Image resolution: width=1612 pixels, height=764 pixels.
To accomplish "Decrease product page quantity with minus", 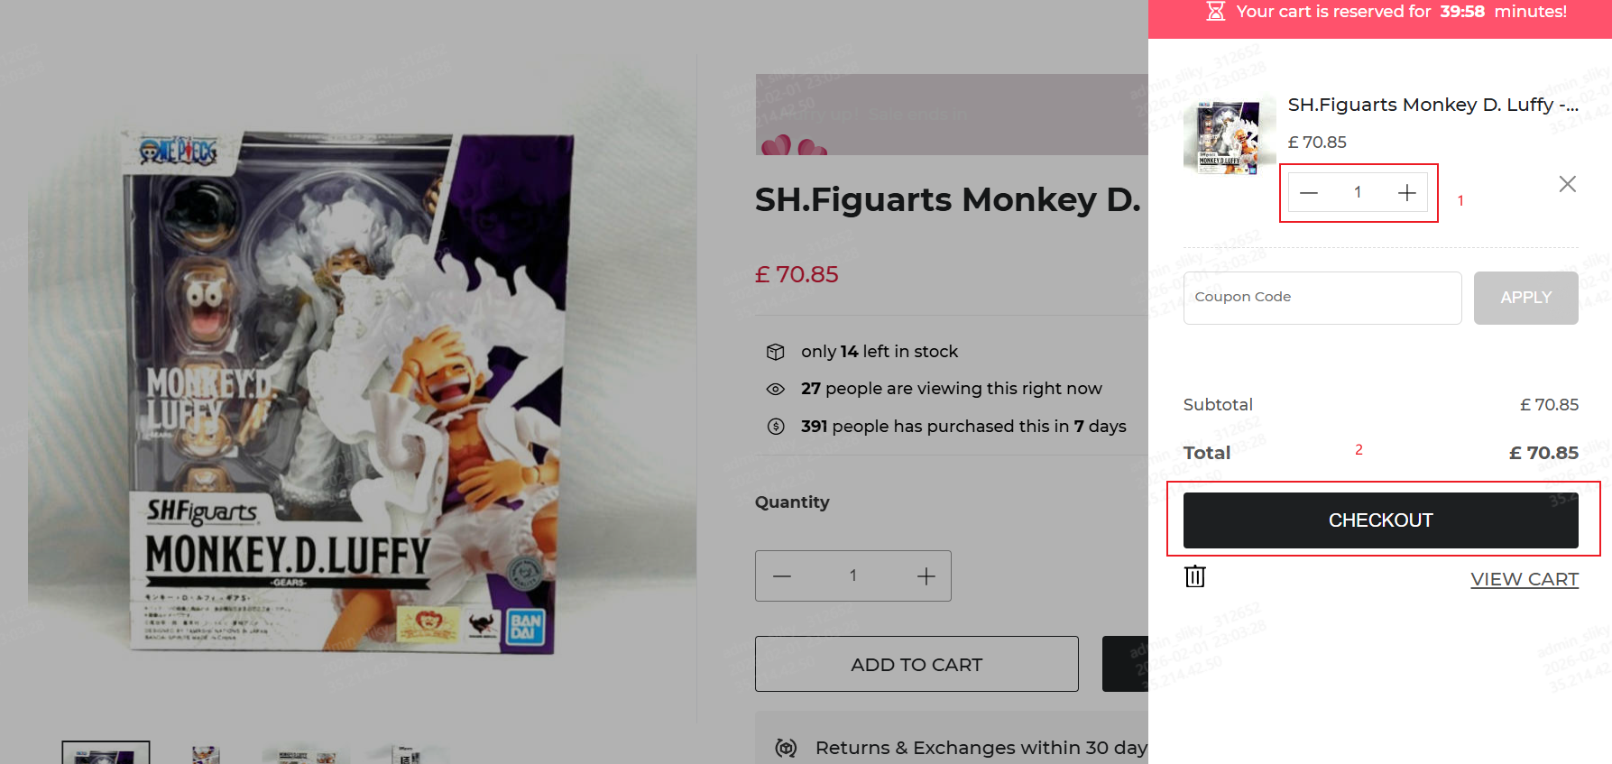I will [782, 576].
